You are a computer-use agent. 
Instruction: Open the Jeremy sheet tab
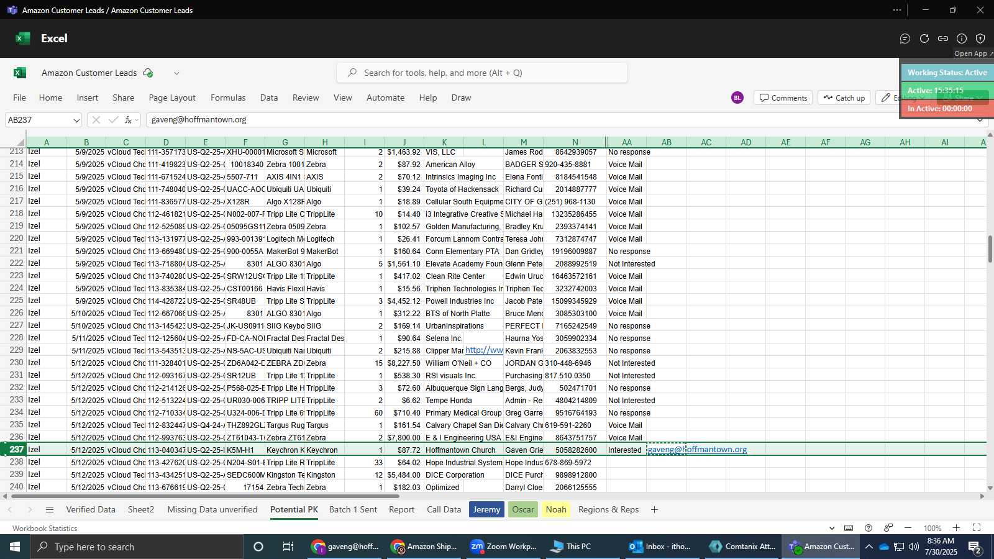click(486, 509)
